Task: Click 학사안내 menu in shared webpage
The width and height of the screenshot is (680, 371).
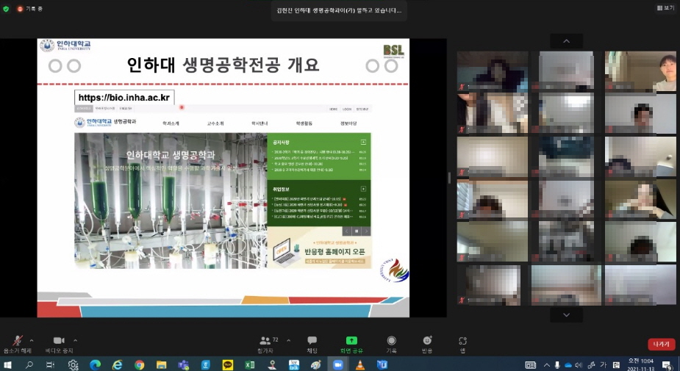Action: pyautogui.click(x=260, y=123)
